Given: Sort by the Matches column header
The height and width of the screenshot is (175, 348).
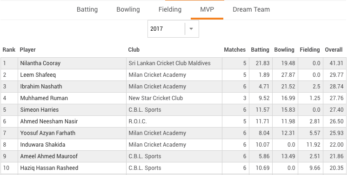Looking at the screenshot, I should (235, 49).
